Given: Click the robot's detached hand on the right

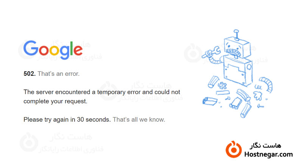Looking at the screenshot, I should 259,93.
